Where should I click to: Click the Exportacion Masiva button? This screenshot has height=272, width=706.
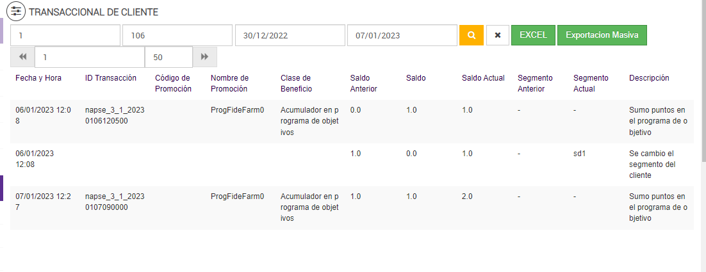coord(602,35)
